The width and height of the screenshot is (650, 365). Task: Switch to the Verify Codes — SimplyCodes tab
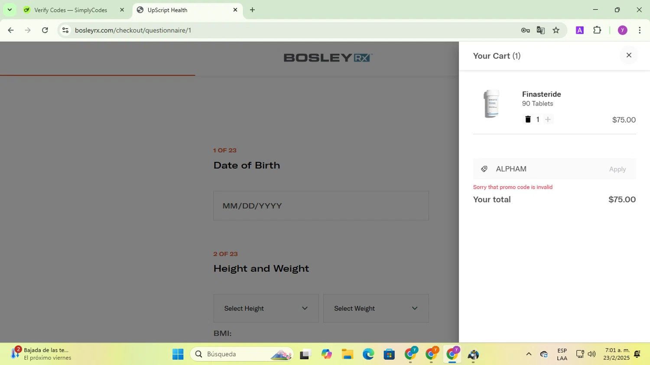pos(71,10)
